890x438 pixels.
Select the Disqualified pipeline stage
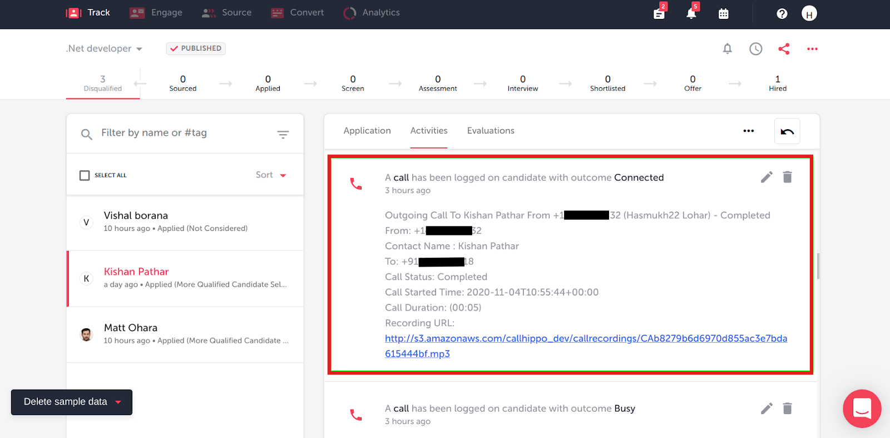pyautogui.click(x=103, y=83)
